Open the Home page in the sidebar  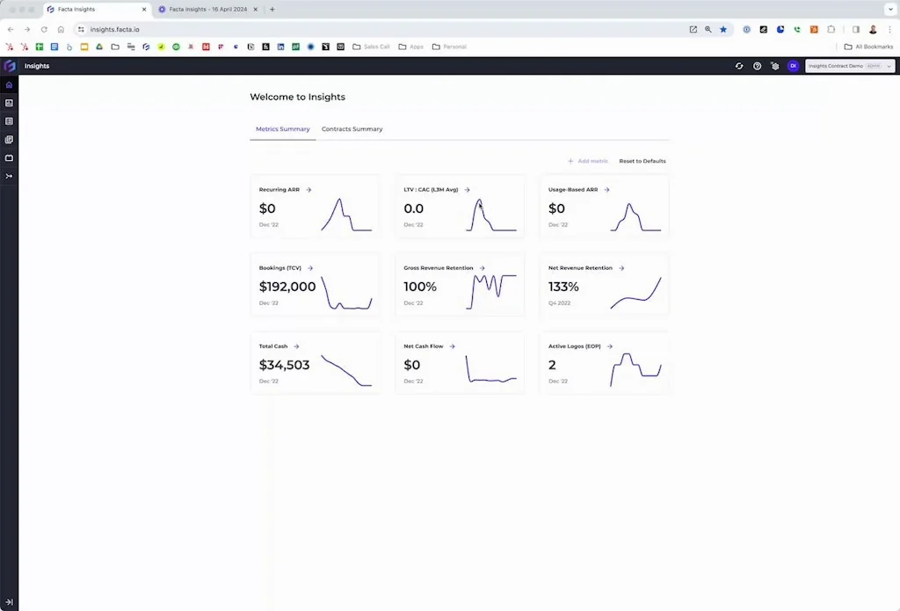pos(9,84)
